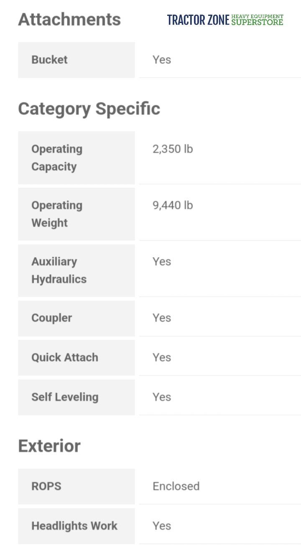
Task: Select the Attachments section heading
Action: tap(69, 20)
